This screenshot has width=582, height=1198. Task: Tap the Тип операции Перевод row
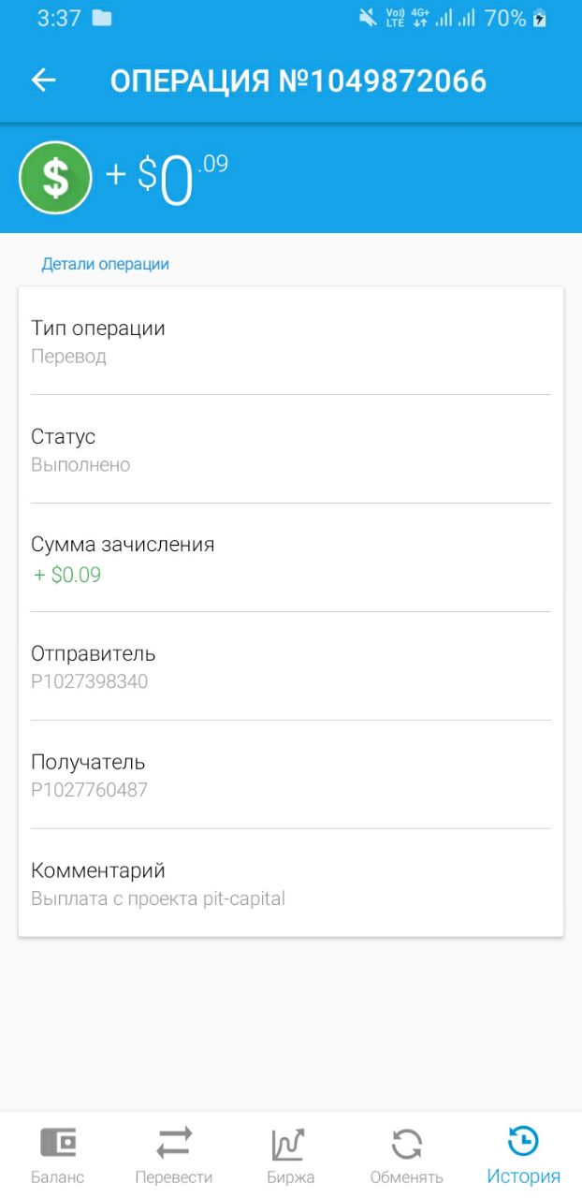pos(291,341)
